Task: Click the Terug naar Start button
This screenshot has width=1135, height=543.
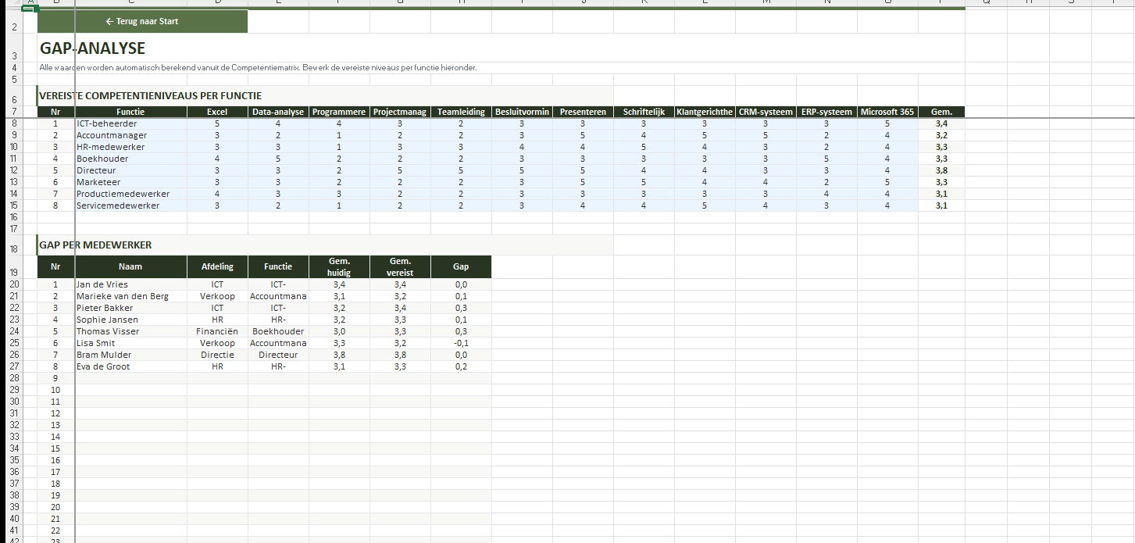Action: coord(142,21)
